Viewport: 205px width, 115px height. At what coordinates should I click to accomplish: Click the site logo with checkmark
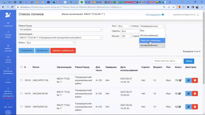click(x=8, y=15)
